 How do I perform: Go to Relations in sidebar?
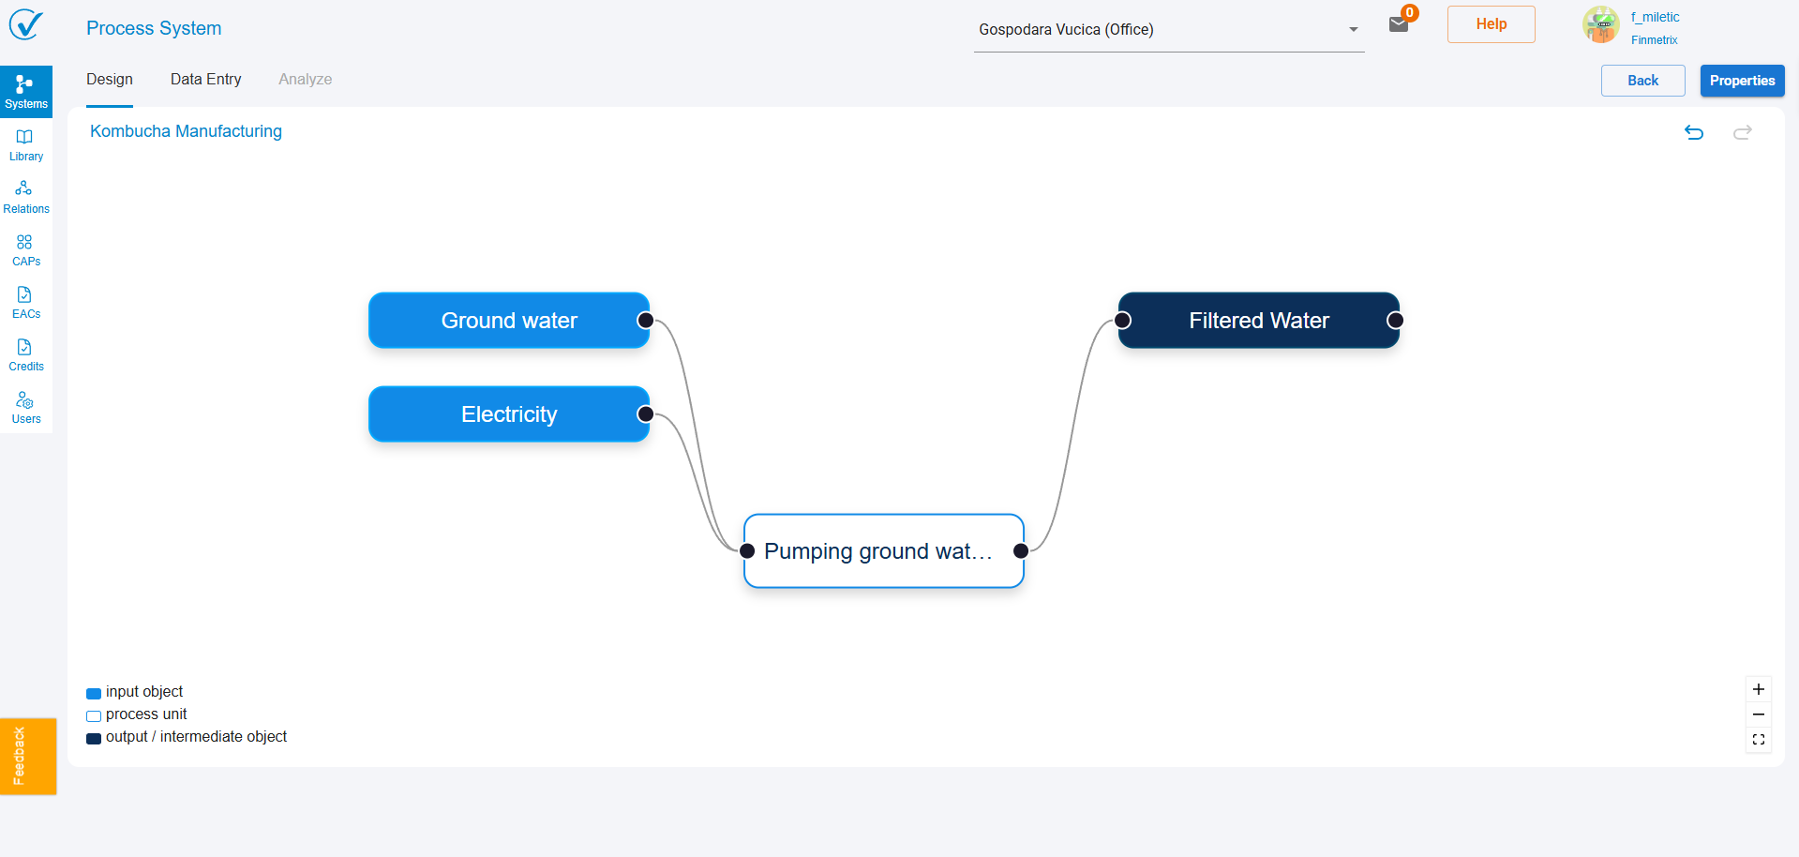(x=26, y=197)
